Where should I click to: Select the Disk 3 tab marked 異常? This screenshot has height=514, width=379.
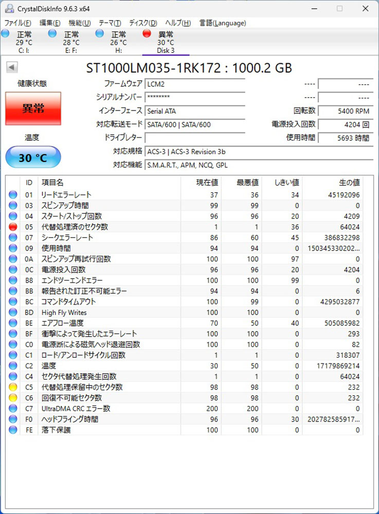click(x=166, y=42)
